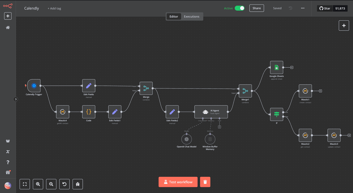
Task: Open the gift what's new icon
Action: (8, 172)
